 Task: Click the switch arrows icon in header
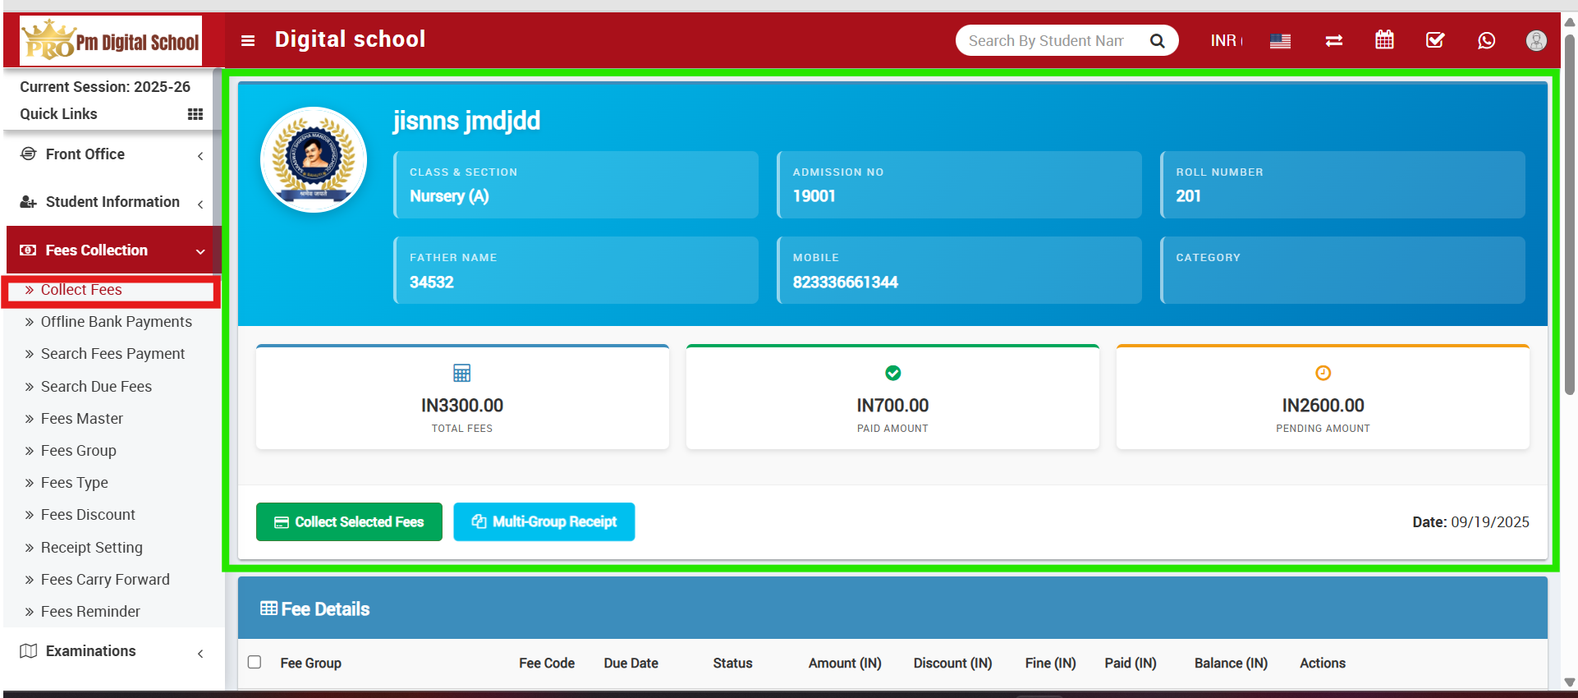coord(1334,41)
